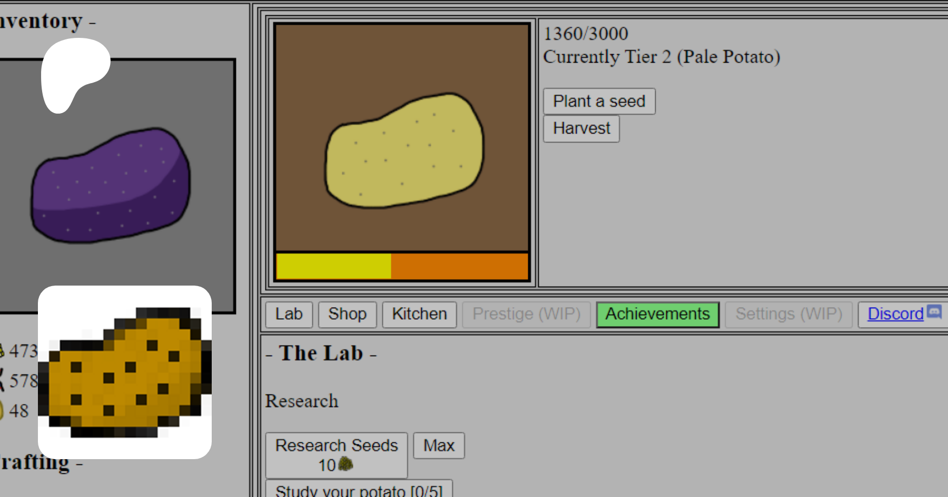Click the Study your potato button

pos(359,490)
